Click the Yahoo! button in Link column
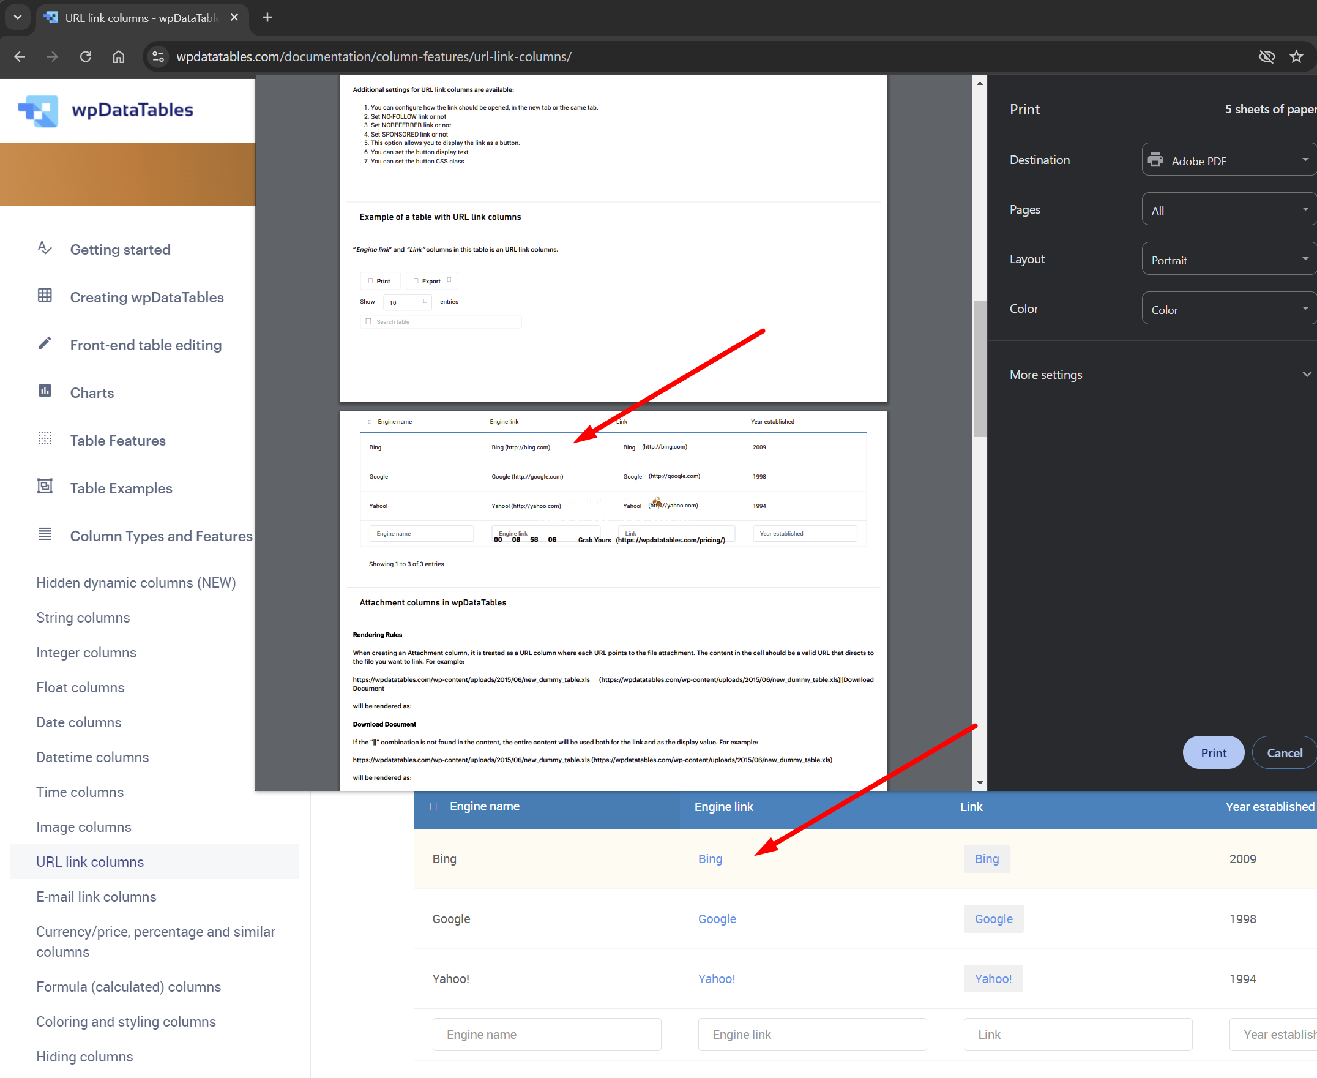This screenshot has height=1078, width=1317. [x=993, y=979]
